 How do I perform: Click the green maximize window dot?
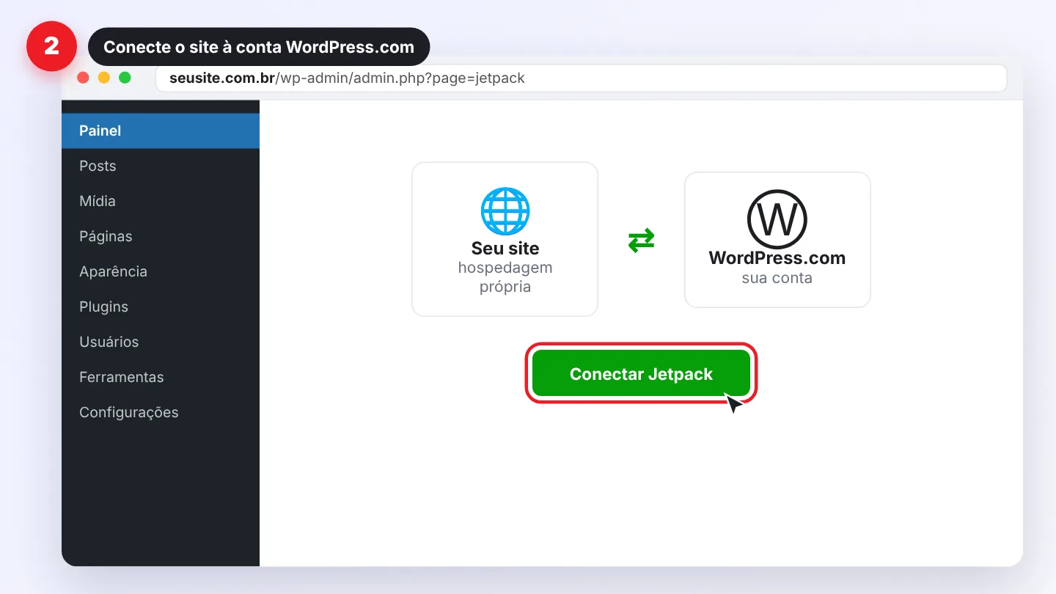[x=125, y=78]
